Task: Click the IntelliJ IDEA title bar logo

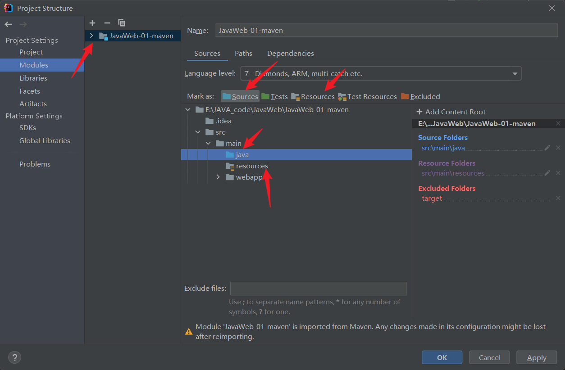Action: click(9, 8)
